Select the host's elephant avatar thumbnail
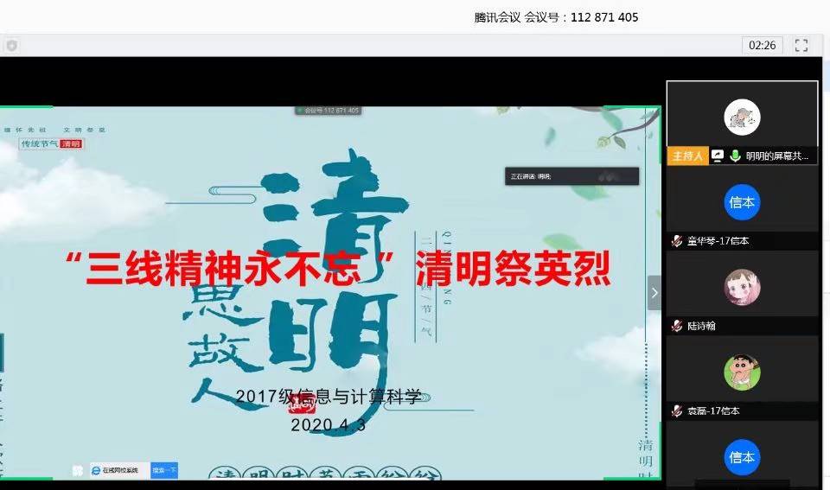 [x=742, y=118]
